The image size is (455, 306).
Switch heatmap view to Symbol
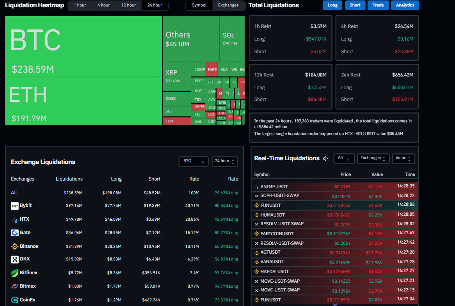click(x=199, y=5)
